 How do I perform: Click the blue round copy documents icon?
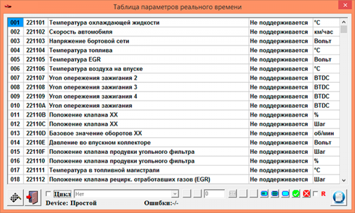coord(339,197)
